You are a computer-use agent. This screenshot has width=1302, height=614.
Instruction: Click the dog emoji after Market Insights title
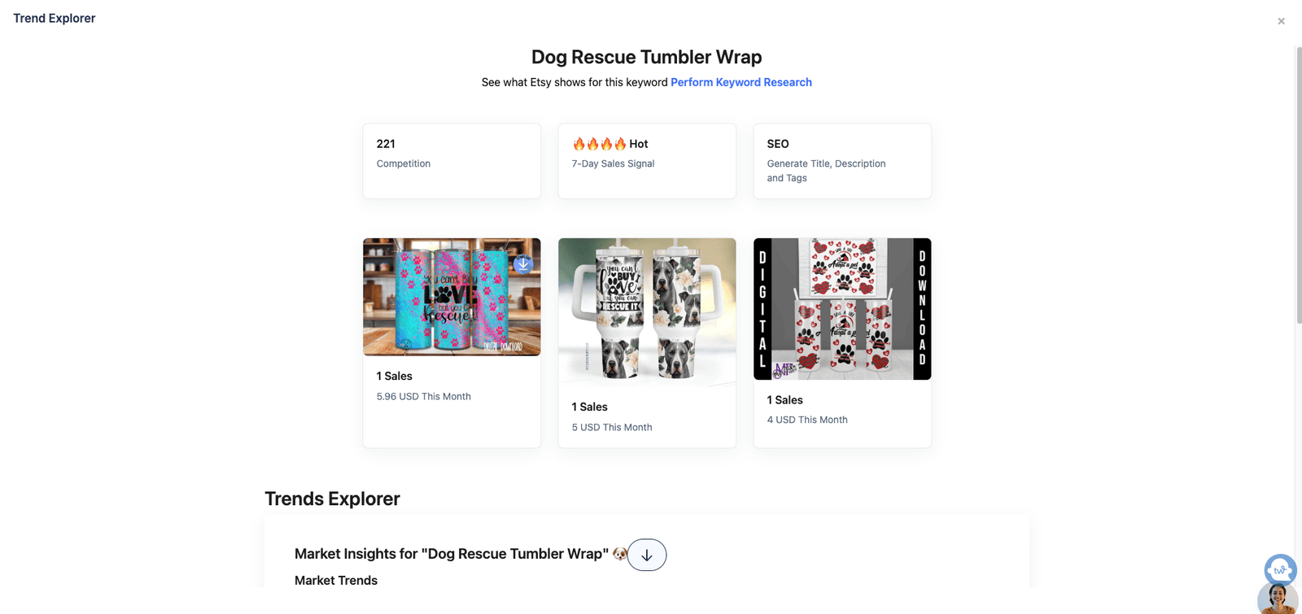[620, 554]
